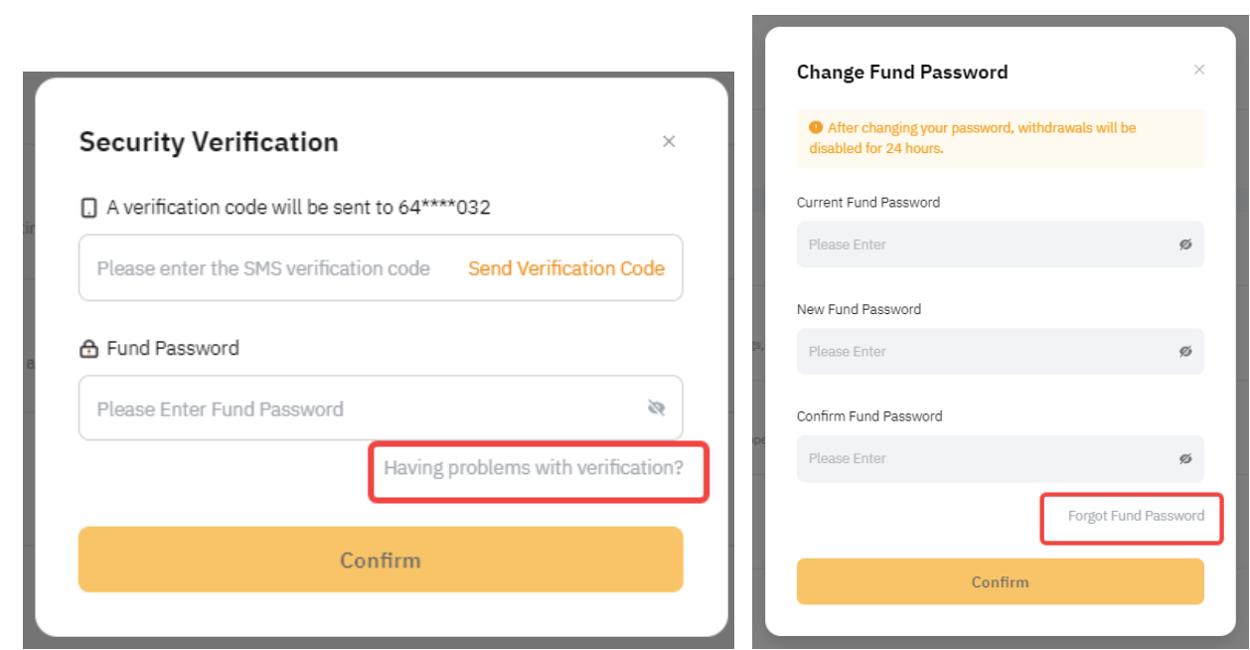Focus the Confirm Fund Password field
1250x650 pixels.
tap(984, 459)
